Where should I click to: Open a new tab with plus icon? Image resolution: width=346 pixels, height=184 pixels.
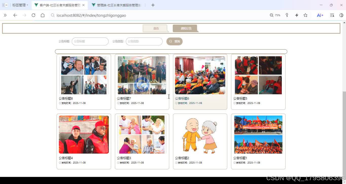coord(153,5)
